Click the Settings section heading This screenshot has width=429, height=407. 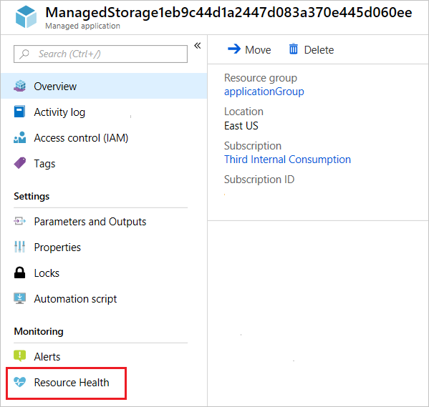[x=32, y=196]
